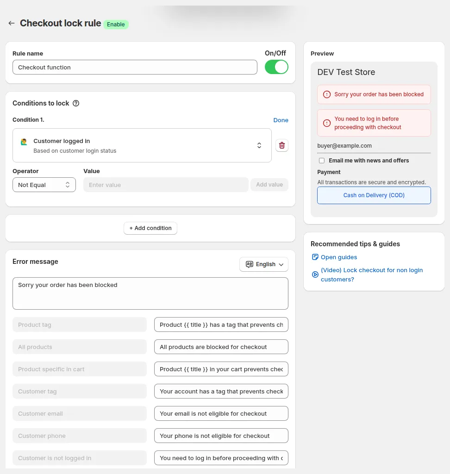Open the Lock checkout for non login video link
Viewport: 450px width, 474px height.
coord(372,275)
